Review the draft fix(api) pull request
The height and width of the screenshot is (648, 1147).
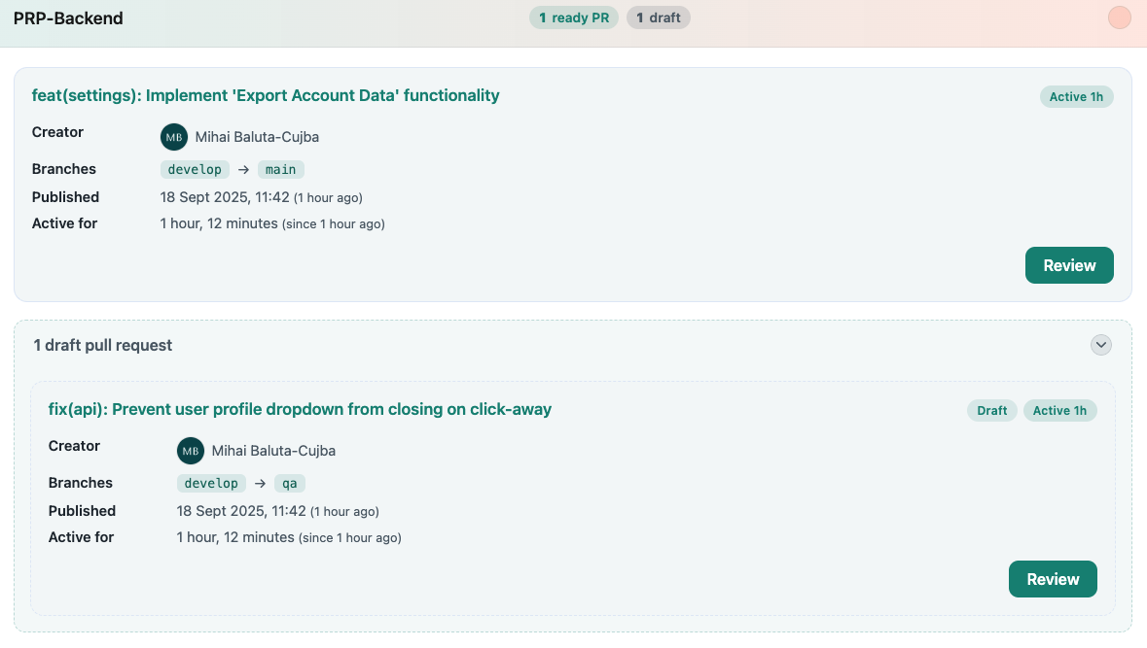[1053, 579]
